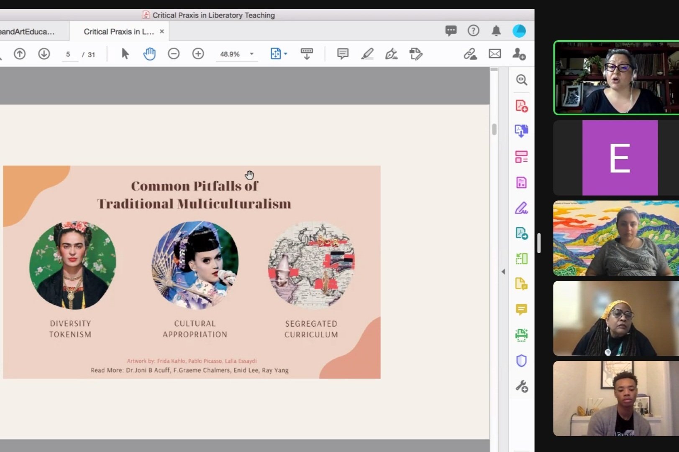
Task: Select the arrow selection tool
Action: pyautogui.click(x=125, y=54)
